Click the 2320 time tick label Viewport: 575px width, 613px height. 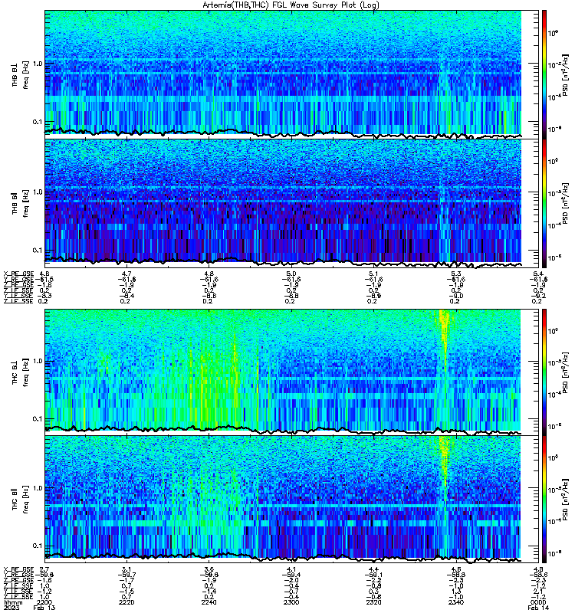point(373,602)
